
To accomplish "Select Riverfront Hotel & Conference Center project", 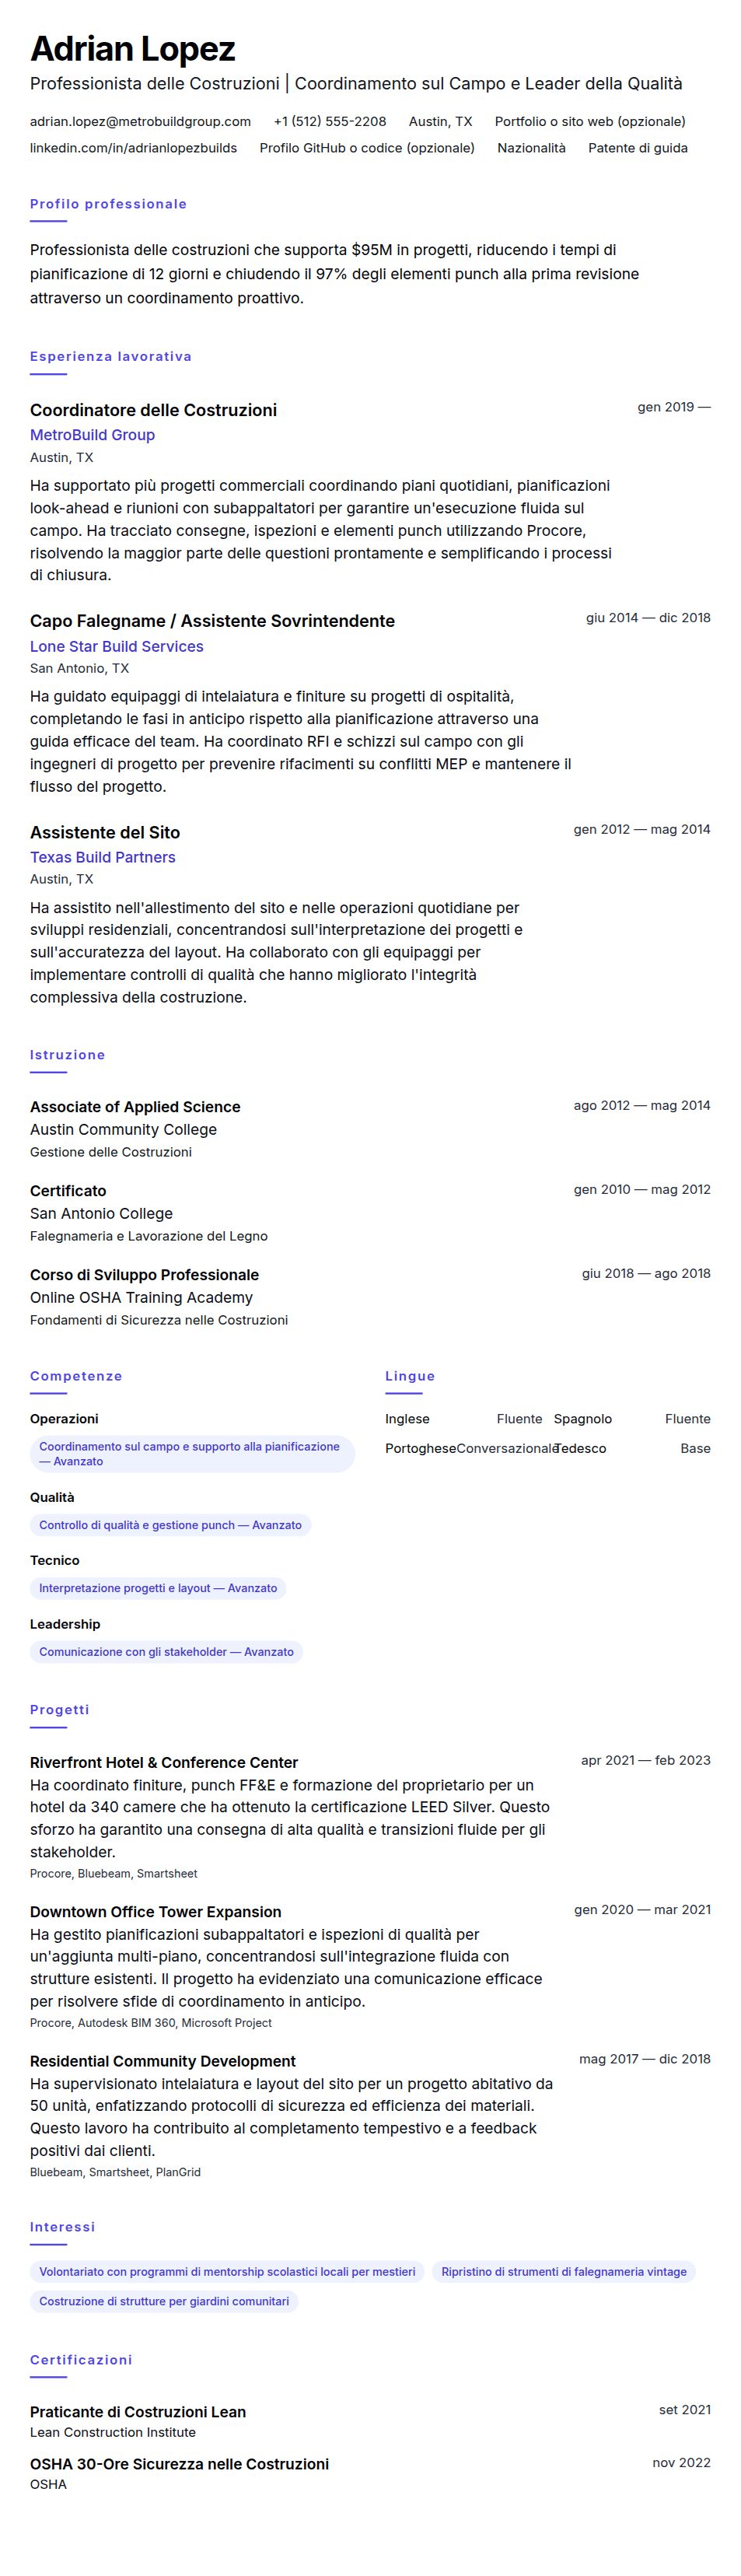I will [164, 1762].
